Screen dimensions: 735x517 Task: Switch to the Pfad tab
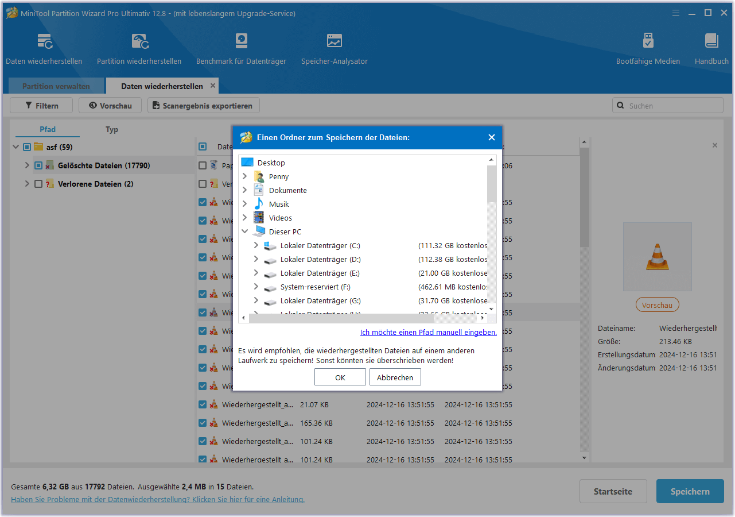coord(48,129)
